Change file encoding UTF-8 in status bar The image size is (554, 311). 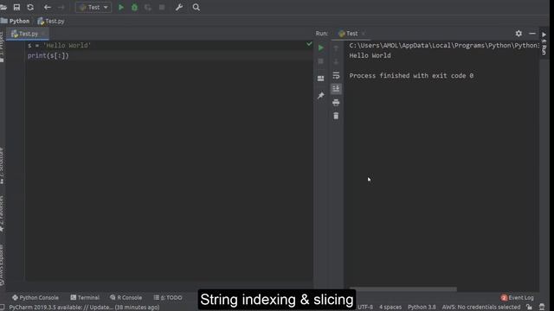coord(365,308)
